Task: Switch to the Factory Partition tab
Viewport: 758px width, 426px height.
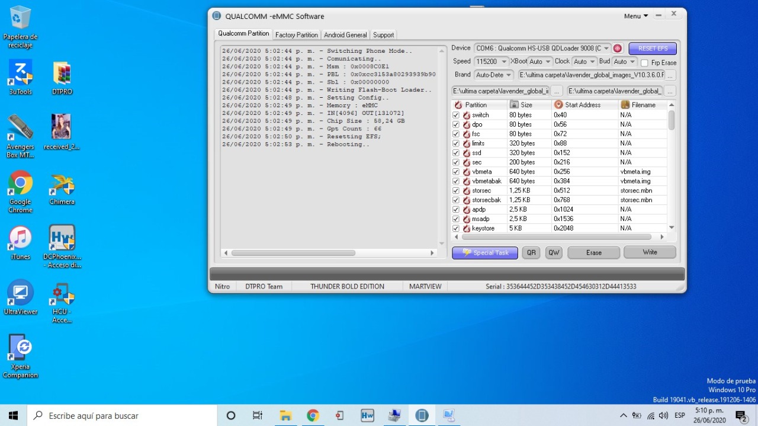Action: click(x=297, y=35)
